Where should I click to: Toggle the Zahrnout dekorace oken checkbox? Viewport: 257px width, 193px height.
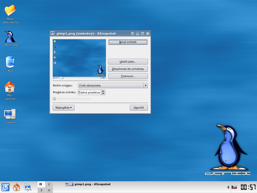pyautogui.click(x=55, y=99)
